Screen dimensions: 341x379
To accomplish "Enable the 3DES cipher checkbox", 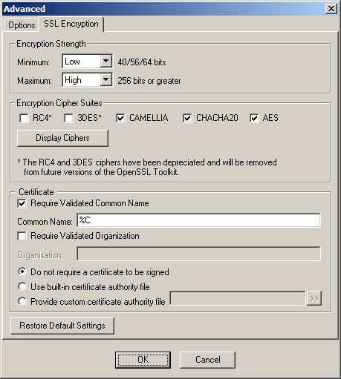I will click(x=68, y=118).
